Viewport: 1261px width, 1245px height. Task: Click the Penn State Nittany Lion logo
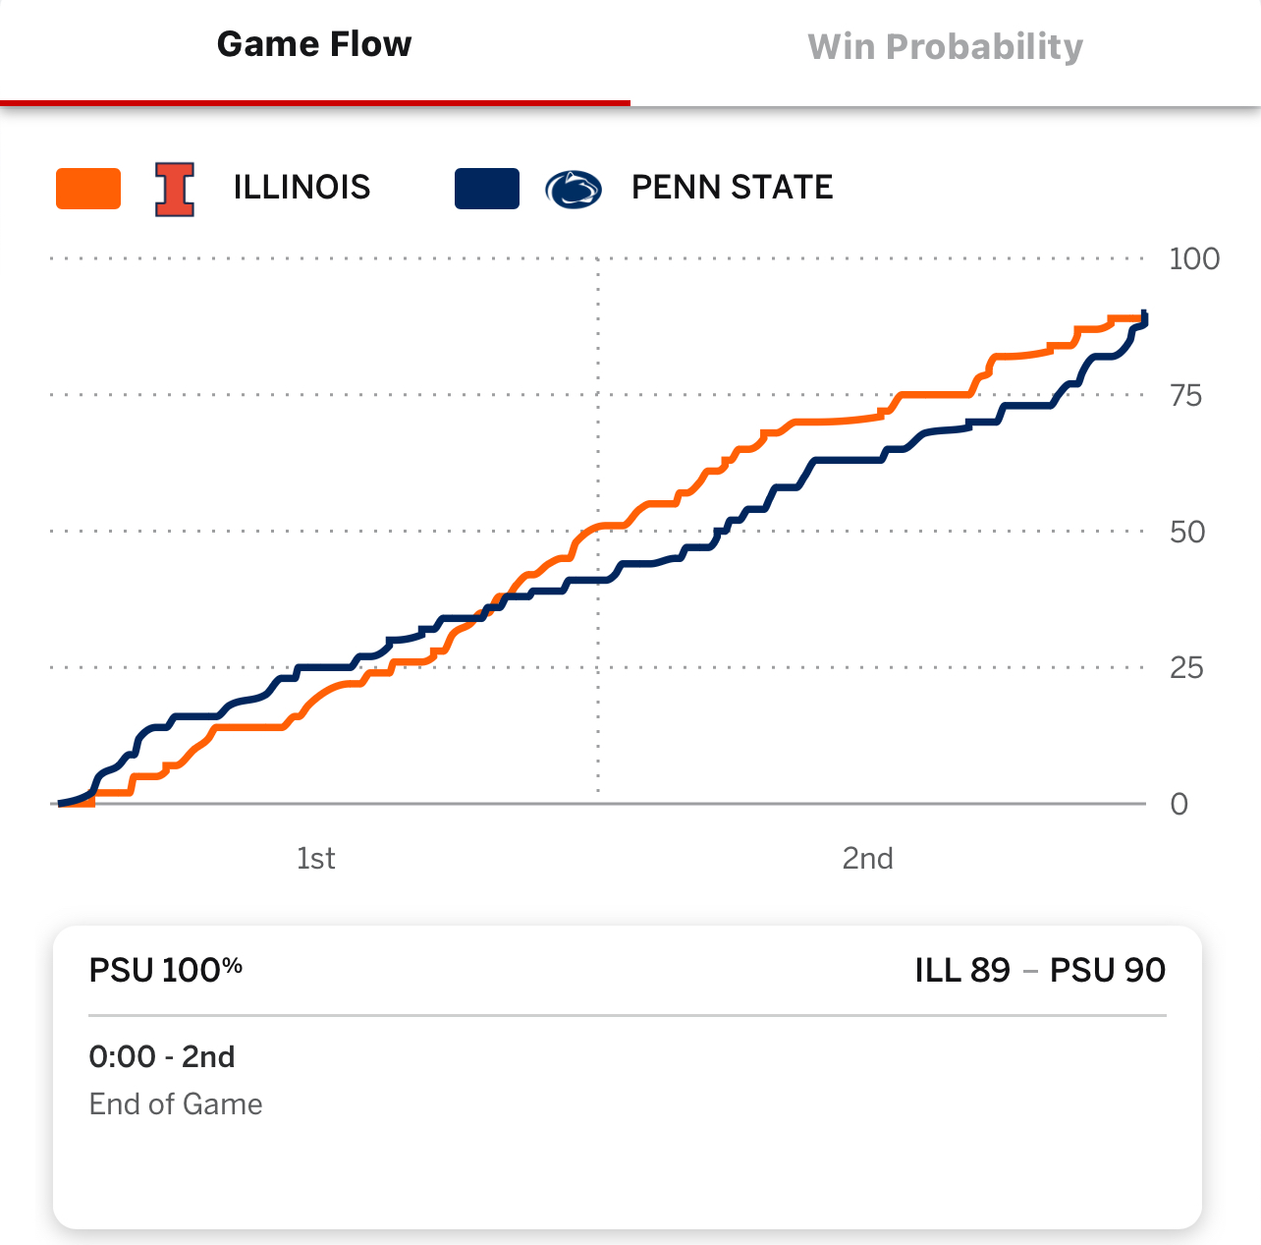[574, 189]
